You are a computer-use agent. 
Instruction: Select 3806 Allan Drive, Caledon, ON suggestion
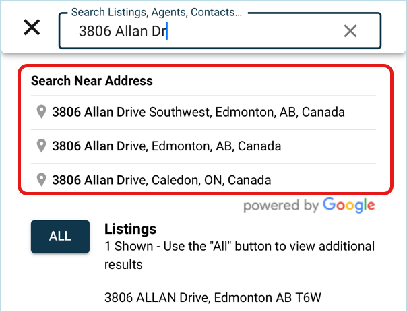point(204,180)
